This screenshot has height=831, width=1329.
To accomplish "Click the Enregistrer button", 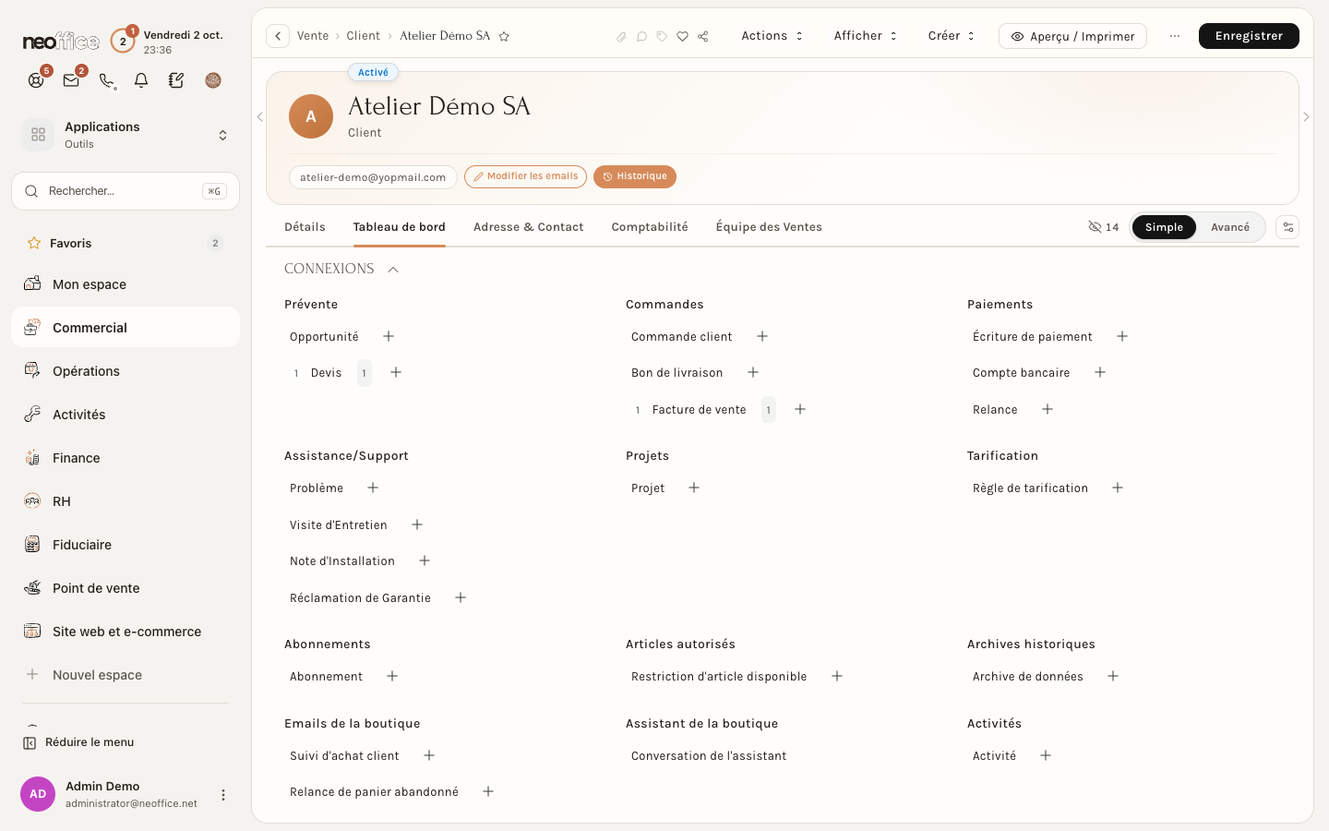I will click(x=1249, y=36).
